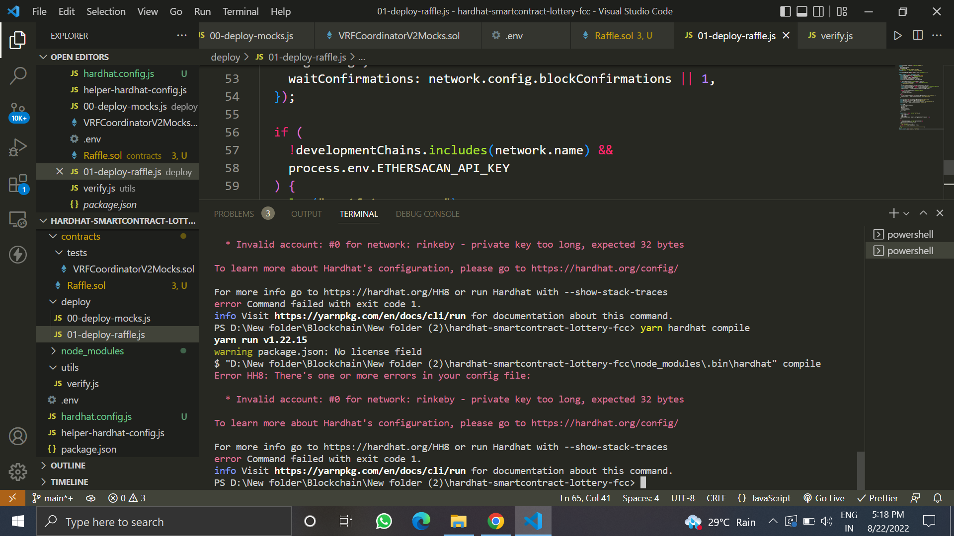Open errors and warnings status indicator
Viewport: 954px width, 536px height.
tap(127, 498)
